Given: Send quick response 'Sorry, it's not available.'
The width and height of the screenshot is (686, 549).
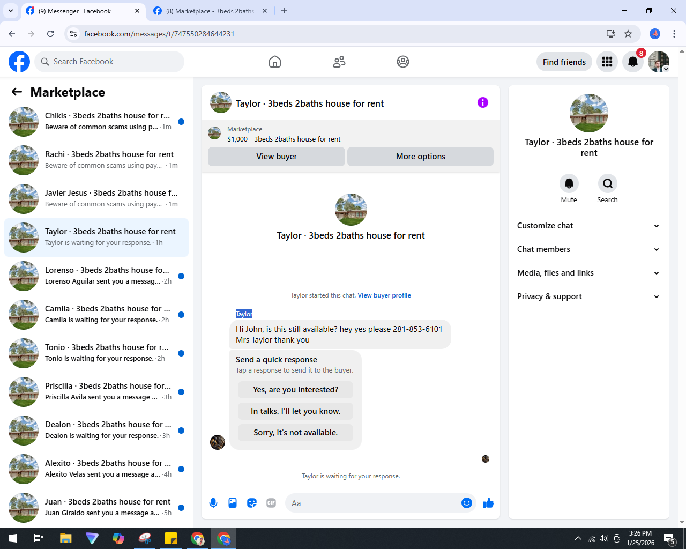Looking at the screenshot, I should tap(296, 433).
